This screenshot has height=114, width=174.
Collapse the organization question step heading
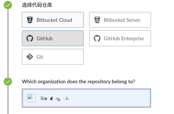tap(78, 82)
